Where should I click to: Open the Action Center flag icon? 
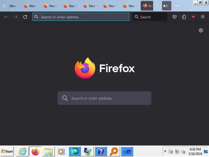point(171,152)
